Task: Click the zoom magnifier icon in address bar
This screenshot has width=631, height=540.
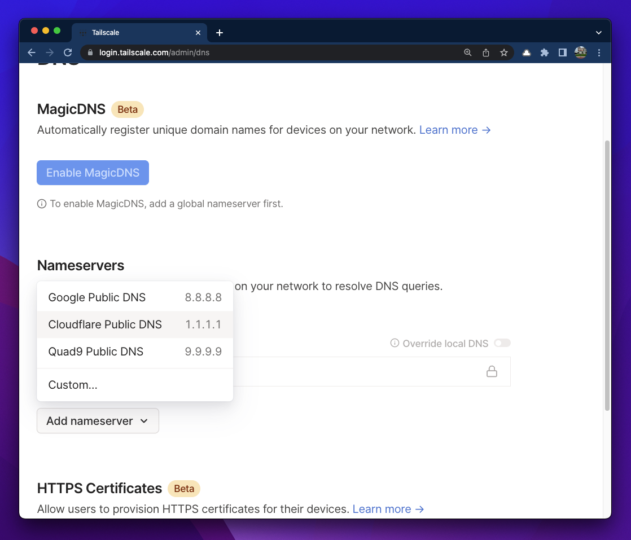Action: 467,52
